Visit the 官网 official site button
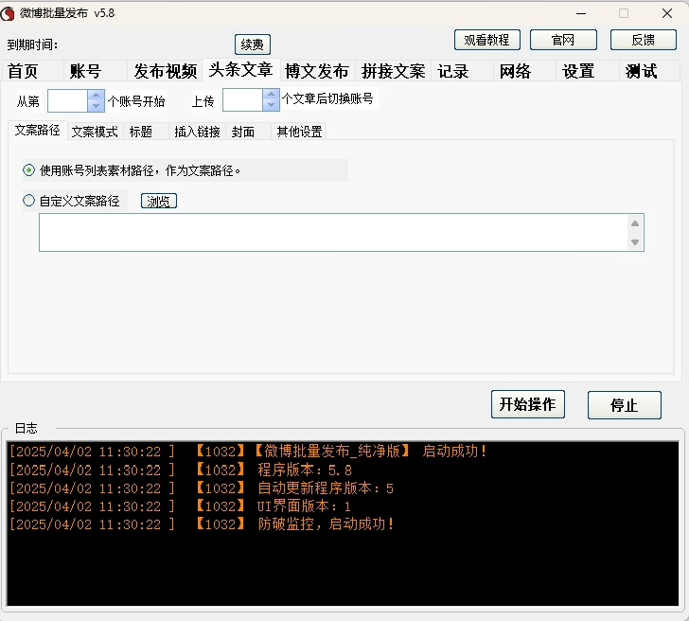The height and width of the screenshot is (621, 689). click(x=563, y=40)
